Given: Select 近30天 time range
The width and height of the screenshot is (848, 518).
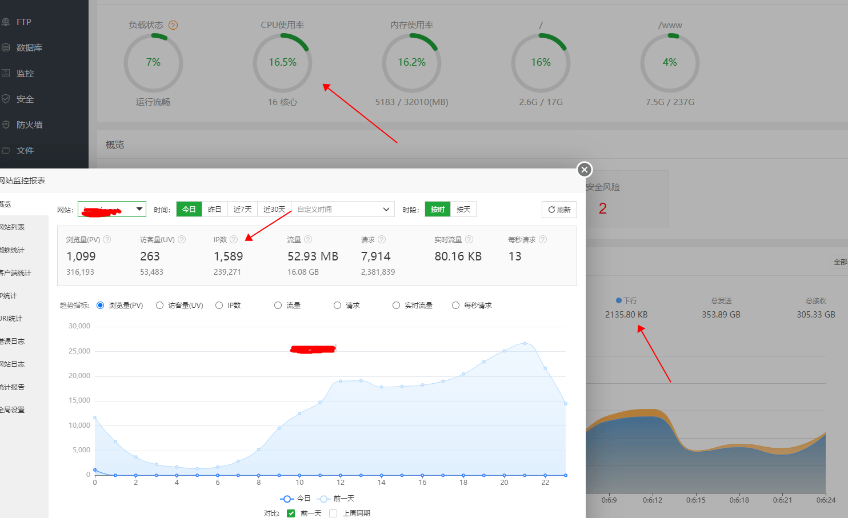Looking at the screenshot, I should [274, 209].
